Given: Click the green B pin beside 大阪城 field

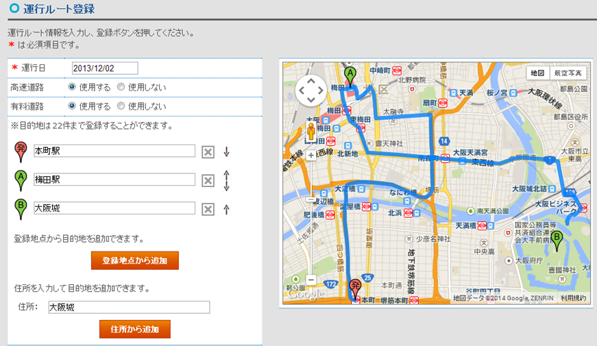Looking at the screenshot, I should point(21,208).
